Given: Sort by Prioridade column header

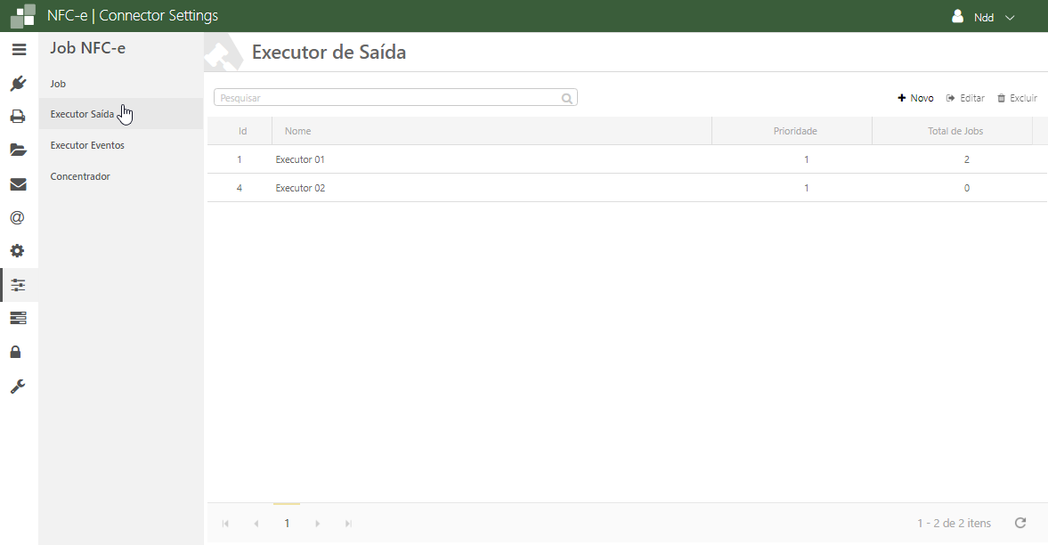Looking at the screenshot, I should coord(794,131).
